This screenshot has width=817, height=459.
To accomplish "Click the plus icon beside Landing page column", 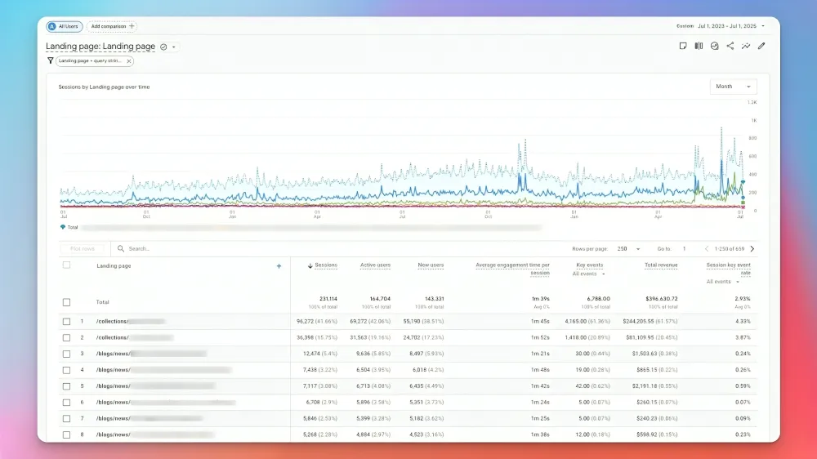I will 279,266.
